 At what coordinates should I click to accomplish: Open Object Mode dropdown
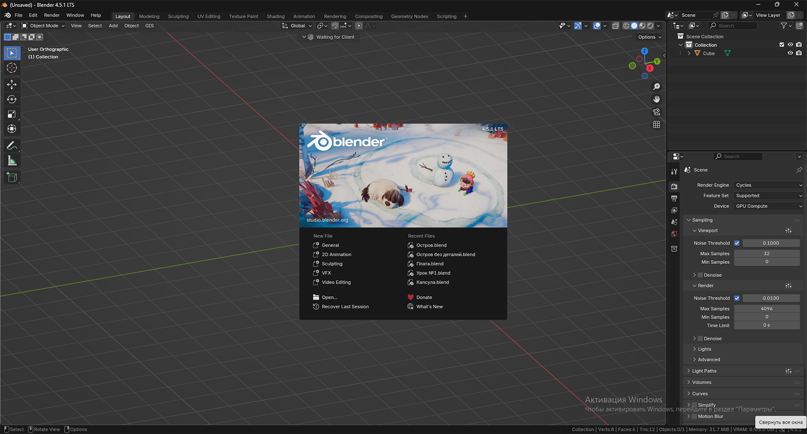[43, 26]
